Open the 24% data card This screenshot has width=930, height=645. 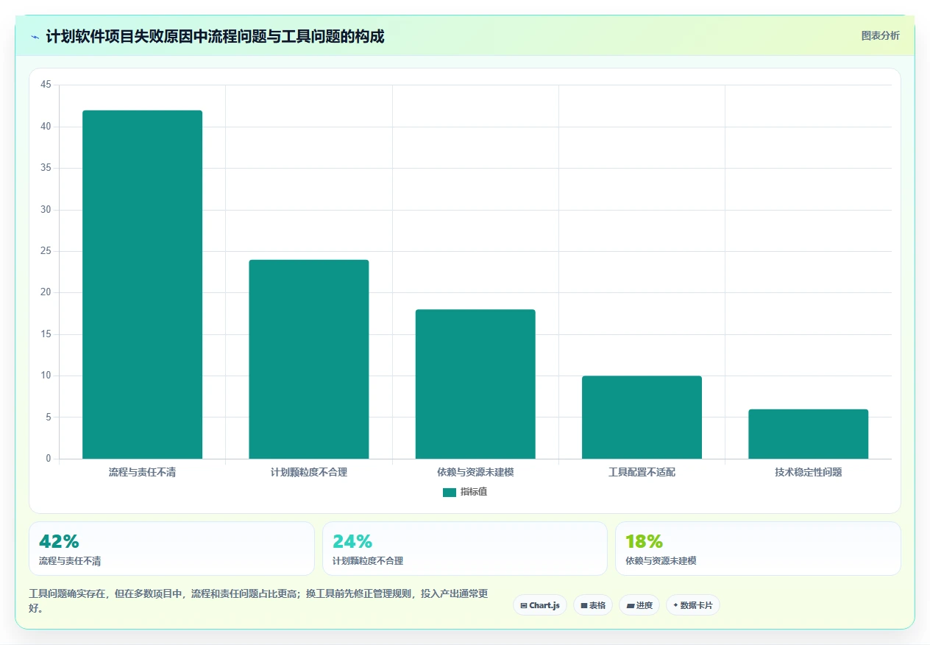click(x=465, y=549)
